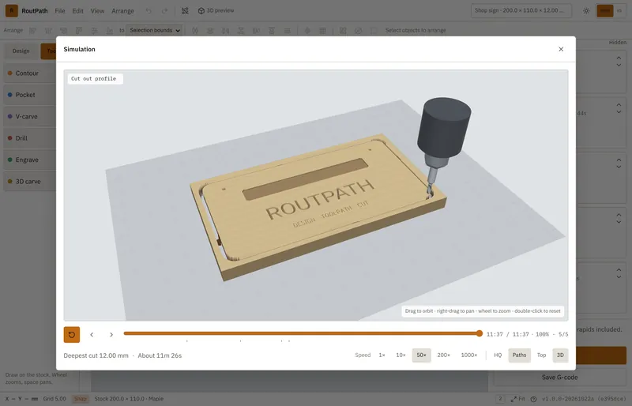Click the Save G-code button
This screenshot has height=406, width=632.
point(559,378)
